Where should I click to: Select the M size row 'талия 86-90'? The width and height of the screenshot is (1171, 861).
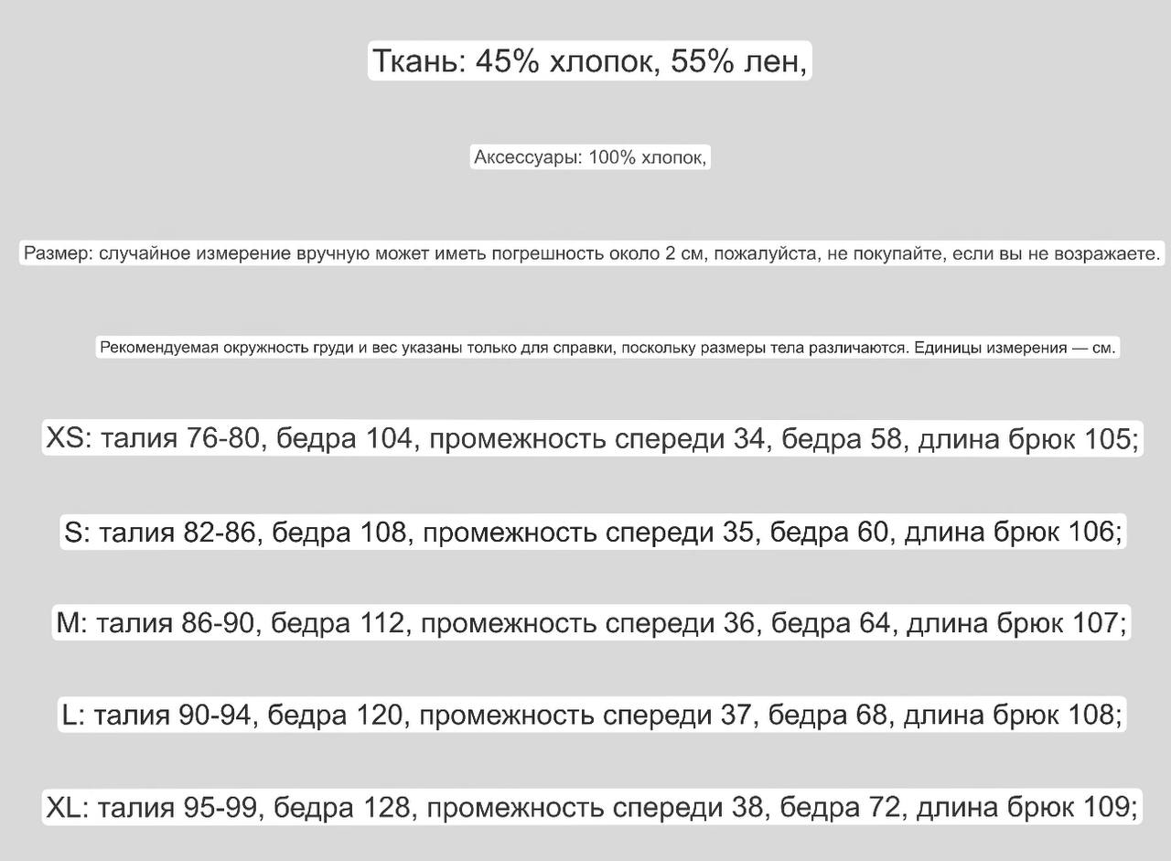pyautogui.click(x=592, y=623)
